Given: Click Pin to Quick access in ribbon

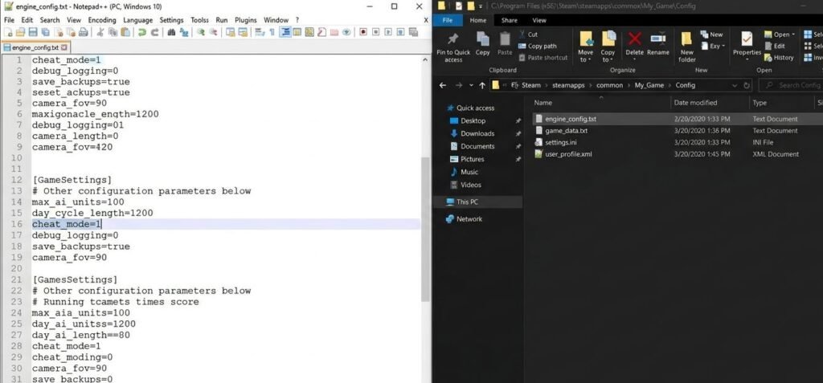Looking at the screenshot, I should [453, 47].
